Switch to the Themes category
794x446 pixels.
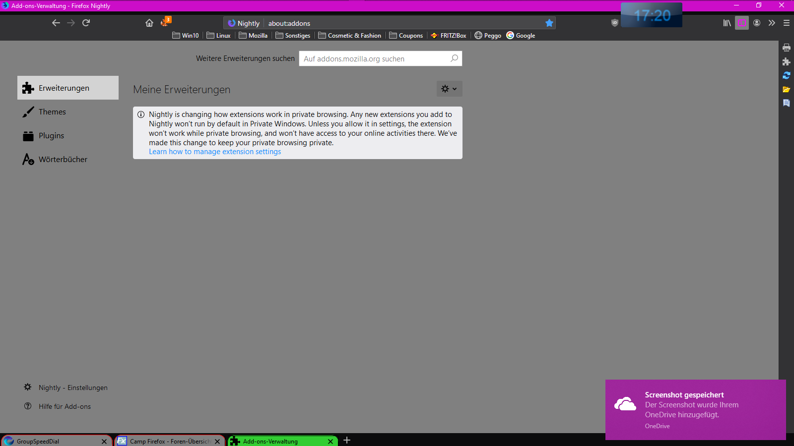point(68,111)
